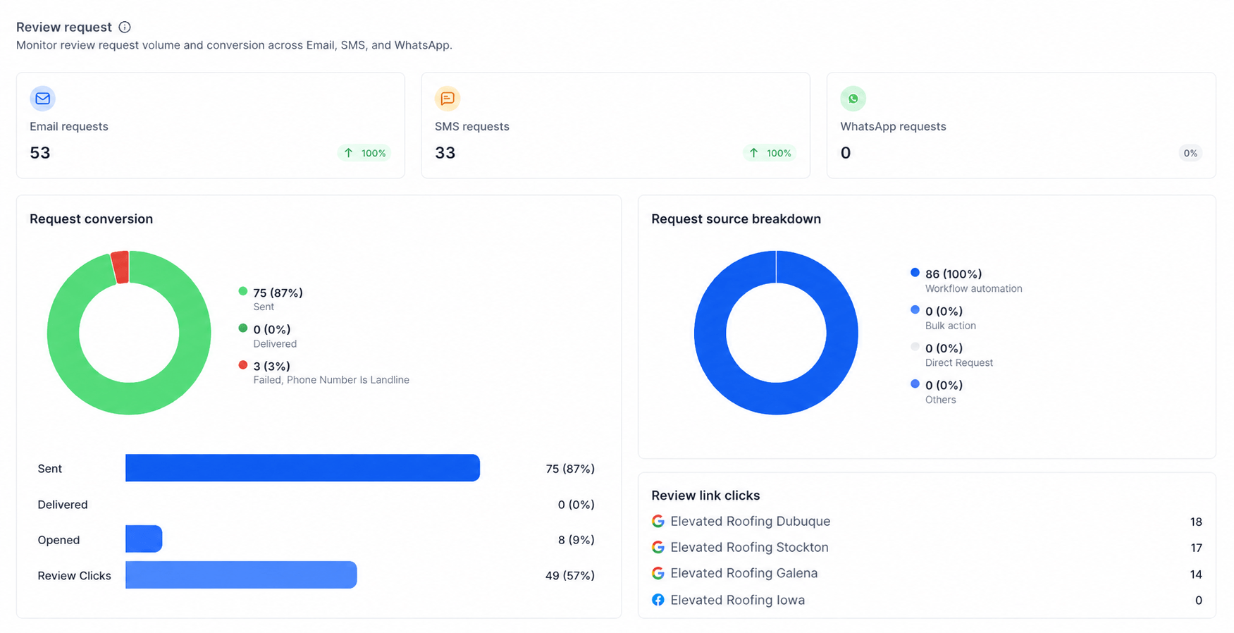Click "Failed, Phone Number Is Landline" label
This screenshot has width=1234, height=633.
pyautogui.click(x=331, y=380)
